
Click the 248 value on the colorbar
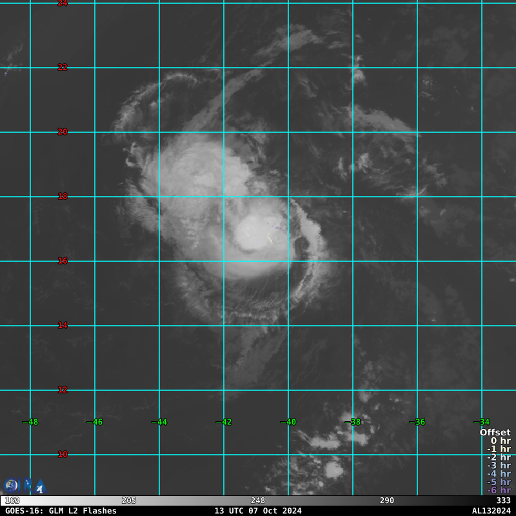point(258,501)
